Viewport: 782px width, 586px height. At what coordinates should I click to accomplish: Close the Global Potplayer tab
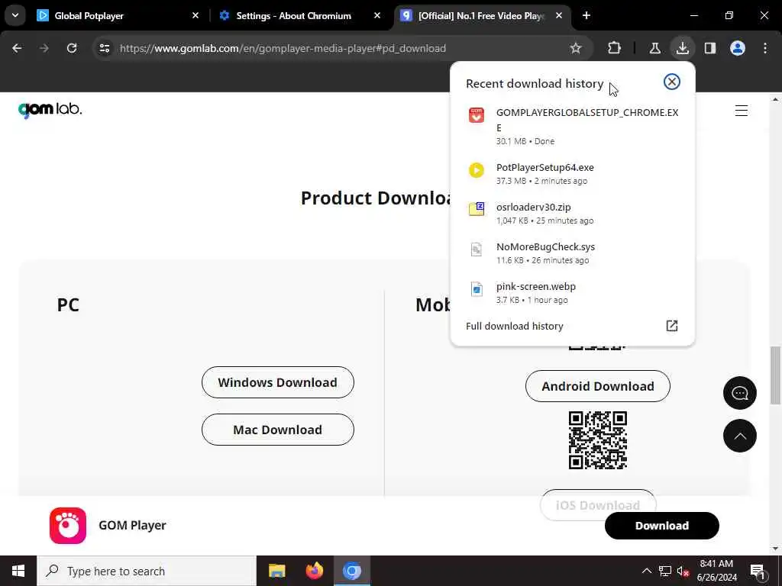click(195, 16)
